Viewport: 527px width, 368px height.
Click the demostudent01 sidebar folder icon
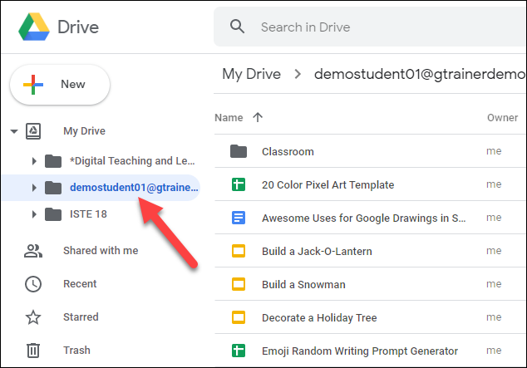(53, 188)
